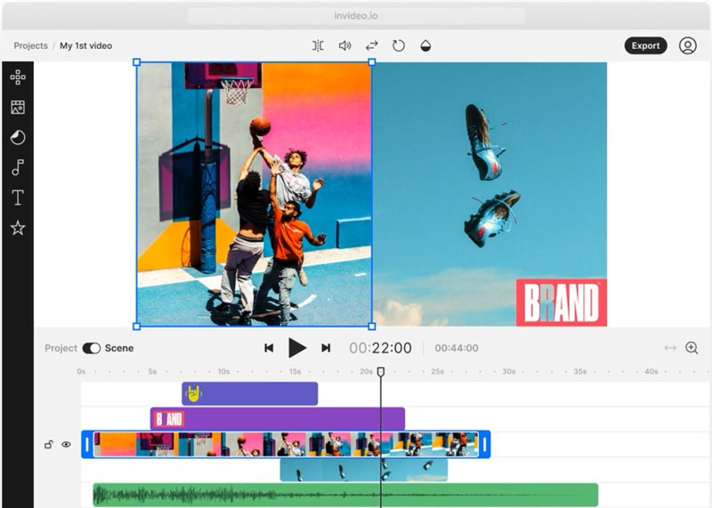Toggle the Project/Scene switch

tap(91, 348)
